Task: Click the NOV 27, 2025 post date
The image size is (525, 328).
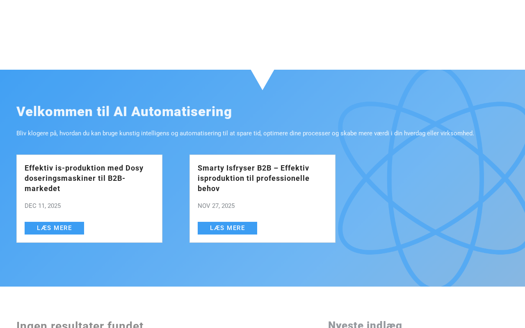Action: click(216, 206)
